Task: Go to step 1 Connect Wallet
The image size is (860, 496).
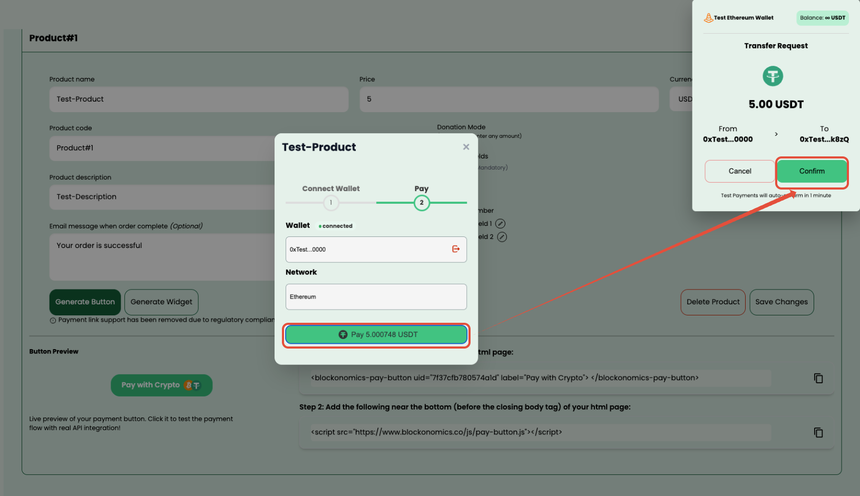Action: tap(331, 203)
